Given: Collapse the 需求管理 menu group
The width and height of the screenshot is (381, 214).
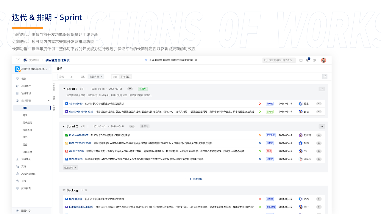Looking at the screenshot, I should click(49, 101).
